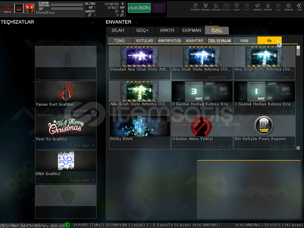Click the DNA Grafitisi equipment slot

(x=66, y=167)
